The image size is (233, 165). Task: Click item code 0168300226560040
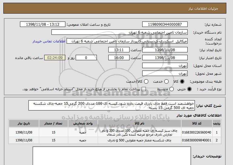pos(196,132)
